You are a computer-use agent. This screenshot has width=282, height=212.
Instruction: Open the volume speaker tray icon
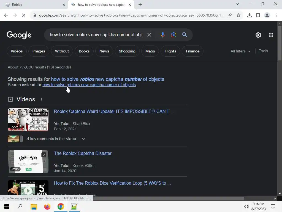(x=246, y=206)
